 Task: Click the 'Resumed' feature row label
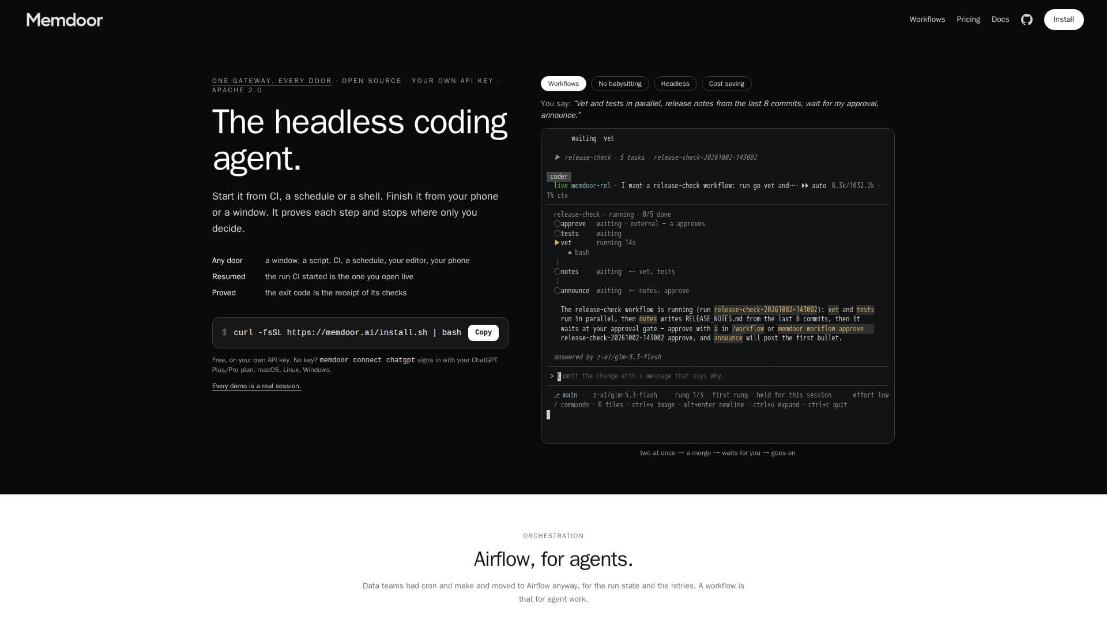(x=228, y=277)
